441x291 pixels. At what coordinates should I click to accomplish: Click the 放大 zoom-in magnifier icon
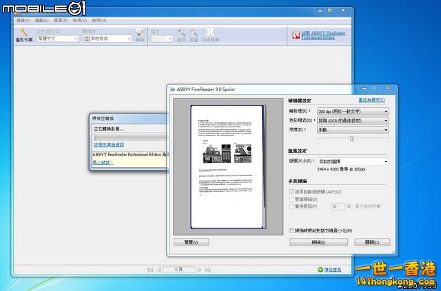click(181, 32)
